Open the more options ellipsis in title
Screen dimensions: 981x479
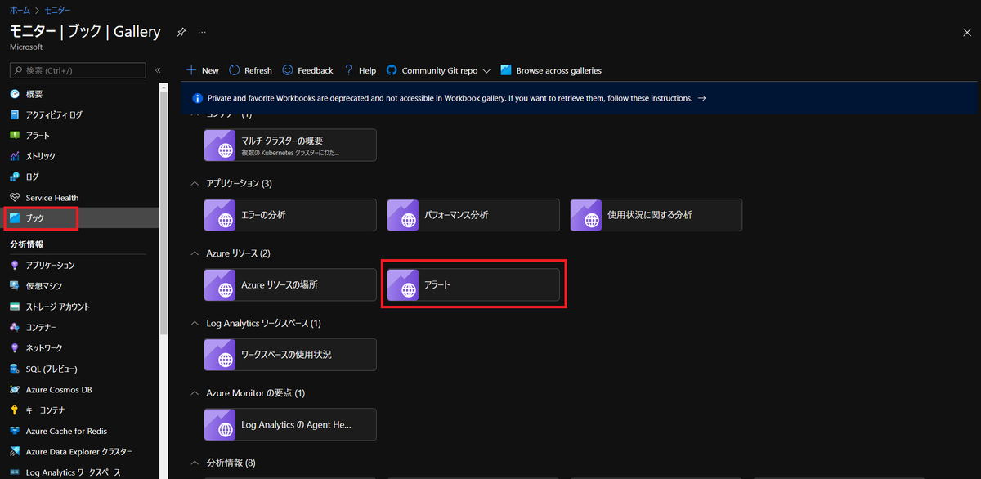point(202,32)
